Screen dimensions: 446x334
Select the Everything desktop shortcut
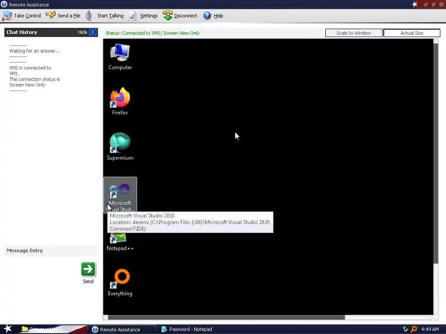click(x=120, y=283)
